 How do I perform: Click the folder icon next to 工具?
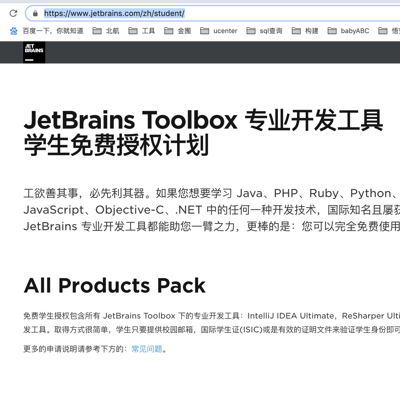click(133, 31)
